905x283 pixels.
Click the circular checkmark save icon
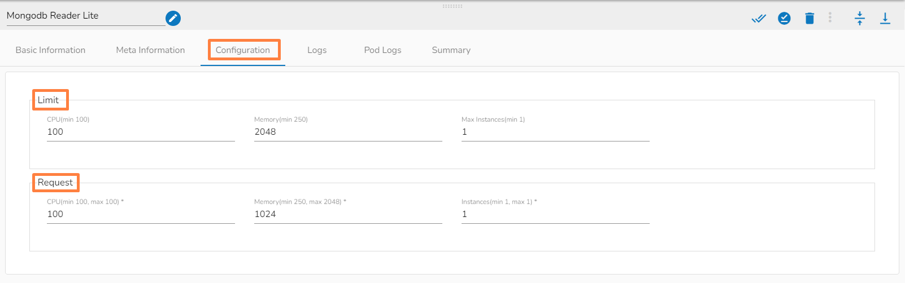pyautogui.click(x=784, y=19)
